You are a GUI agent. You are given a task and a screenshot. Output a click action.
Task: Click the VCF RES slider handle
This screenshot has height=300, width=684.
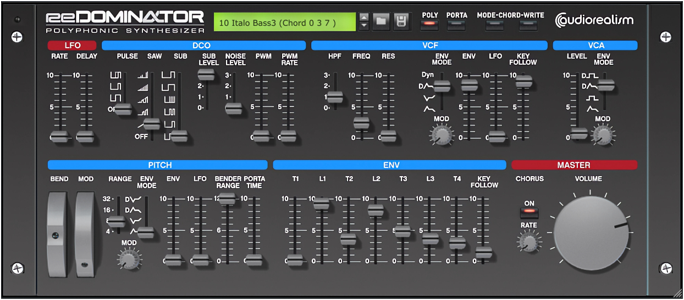coord(388,136)
